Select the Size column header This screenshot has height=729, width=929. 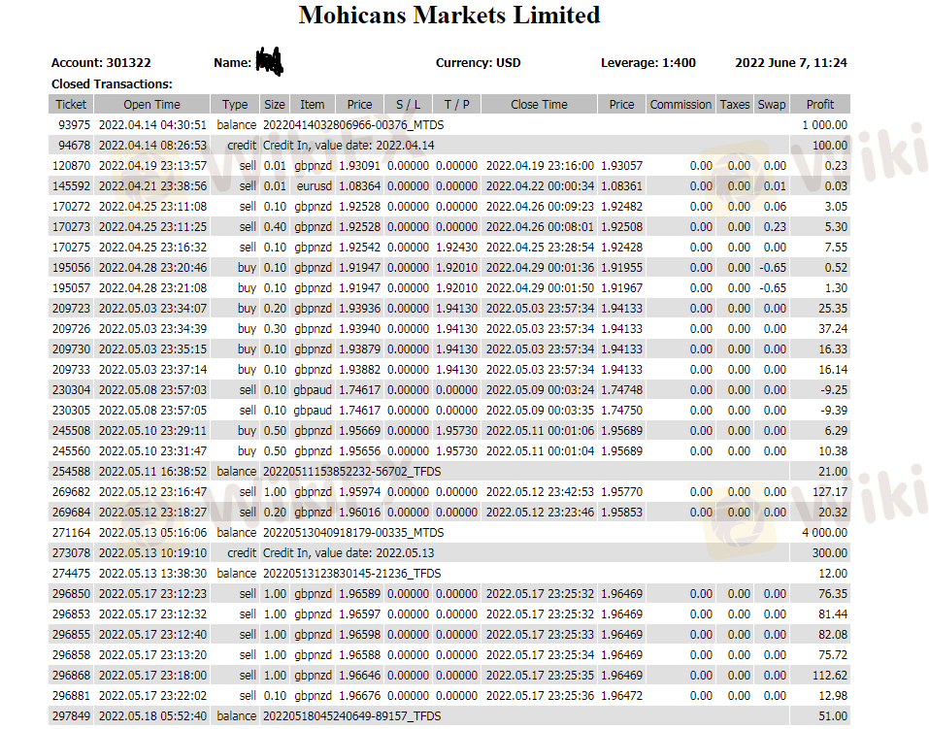point(275,104)
